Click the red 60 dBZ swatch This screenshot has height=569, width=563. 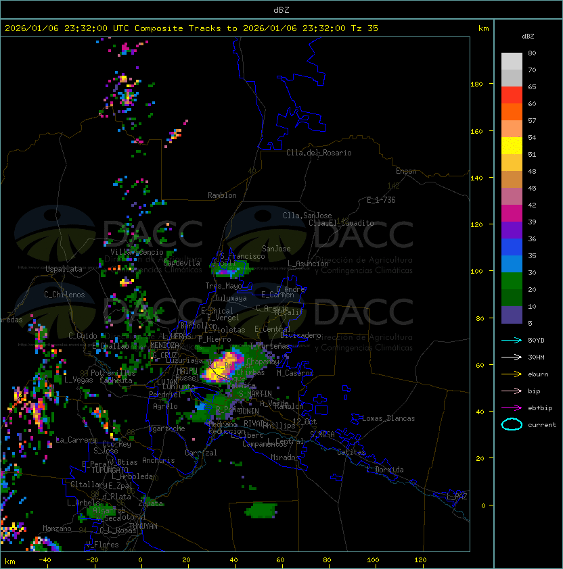coord(512,95)
